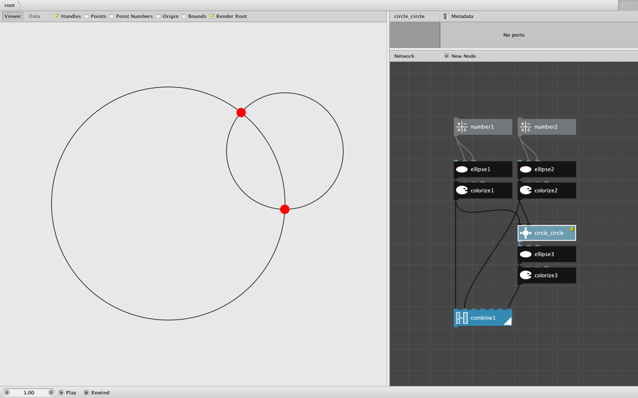Click the Play label
The width and height of the screenshot is (638, 398).
click(71, 393)
